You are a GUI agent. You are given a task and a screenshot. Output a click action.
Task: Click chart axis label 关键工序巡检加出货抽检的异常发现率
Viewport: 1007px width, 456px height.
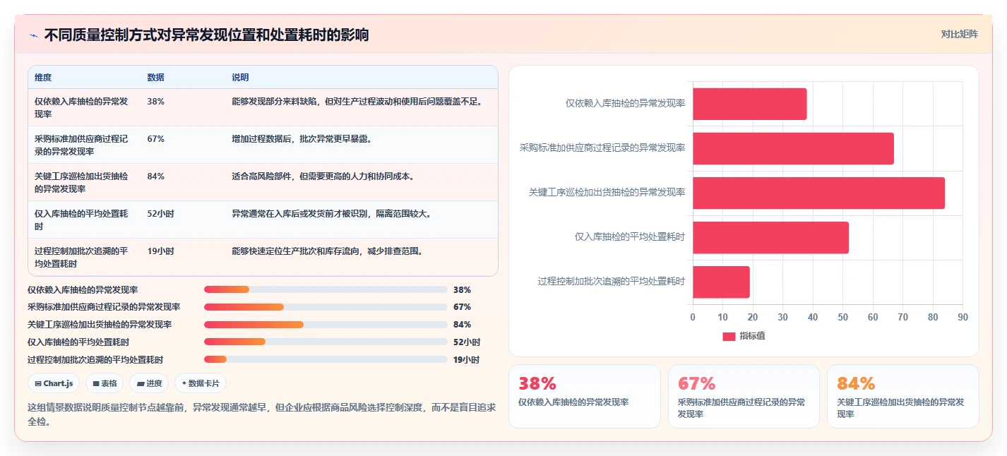point(607,192)
